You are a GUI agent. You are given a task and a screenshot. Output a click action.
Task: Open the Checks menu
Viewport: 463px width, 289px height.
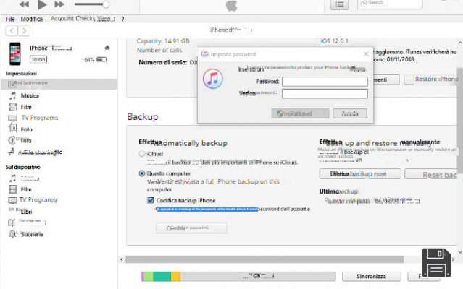pos(85,18)
